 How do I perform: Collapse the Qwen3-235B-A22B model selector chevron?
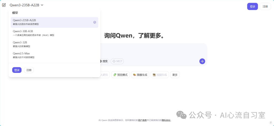pos(42,5)
